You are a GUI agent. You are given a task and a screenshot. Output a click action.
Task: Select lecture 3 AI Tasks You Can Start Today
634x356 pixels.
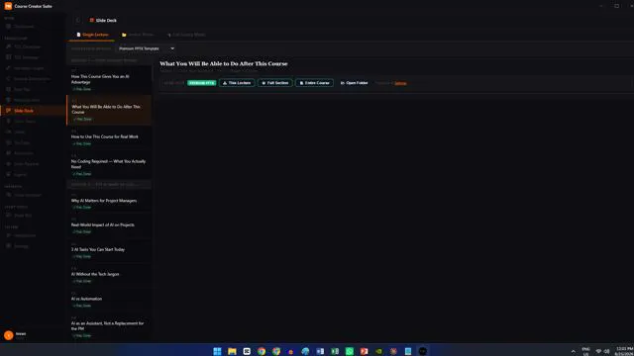(x=109, y=251)
